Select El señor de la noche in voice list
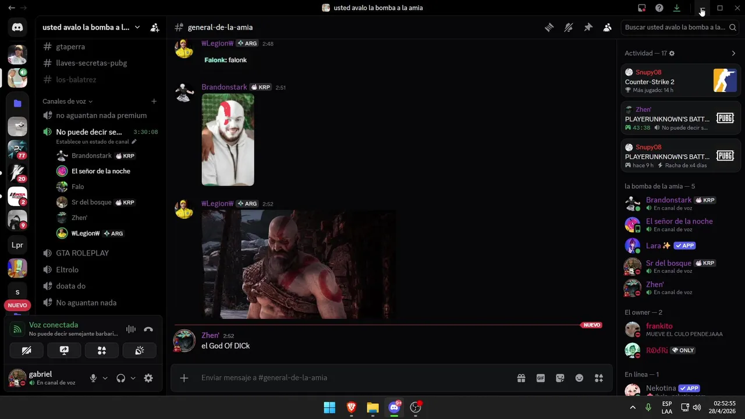 click(101, 171)
